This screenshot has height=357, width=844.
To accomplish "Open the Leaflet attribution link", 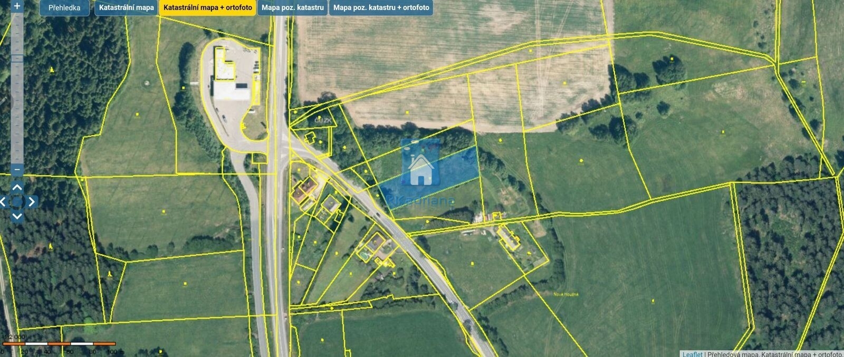I will (692, 354).
